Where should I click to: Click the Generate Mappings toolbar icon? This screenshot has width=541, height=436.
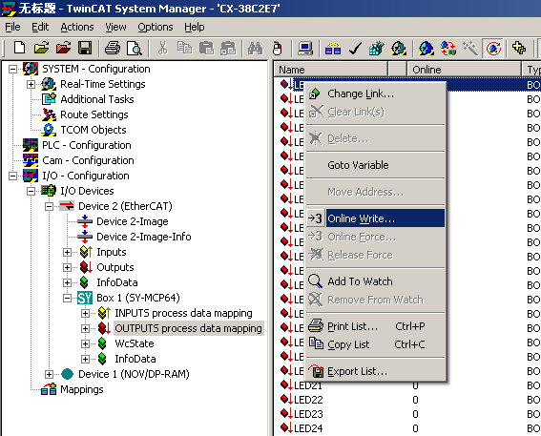coord(333,48)
